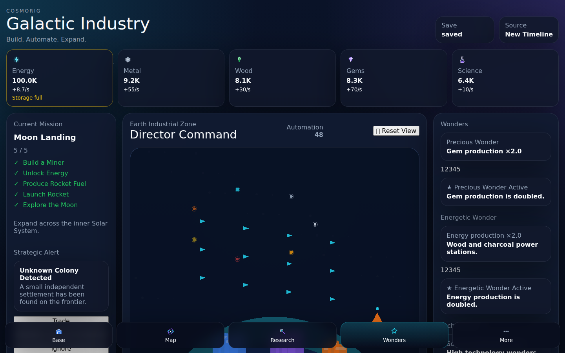The image size is (565, 353).
Task: Click the "Moon Landing" mission title
Action: [45, 137]
